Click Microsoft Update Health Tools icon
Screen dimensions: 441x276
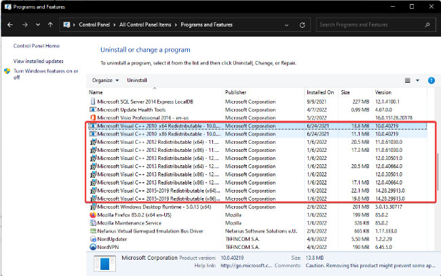coord(93,110)
